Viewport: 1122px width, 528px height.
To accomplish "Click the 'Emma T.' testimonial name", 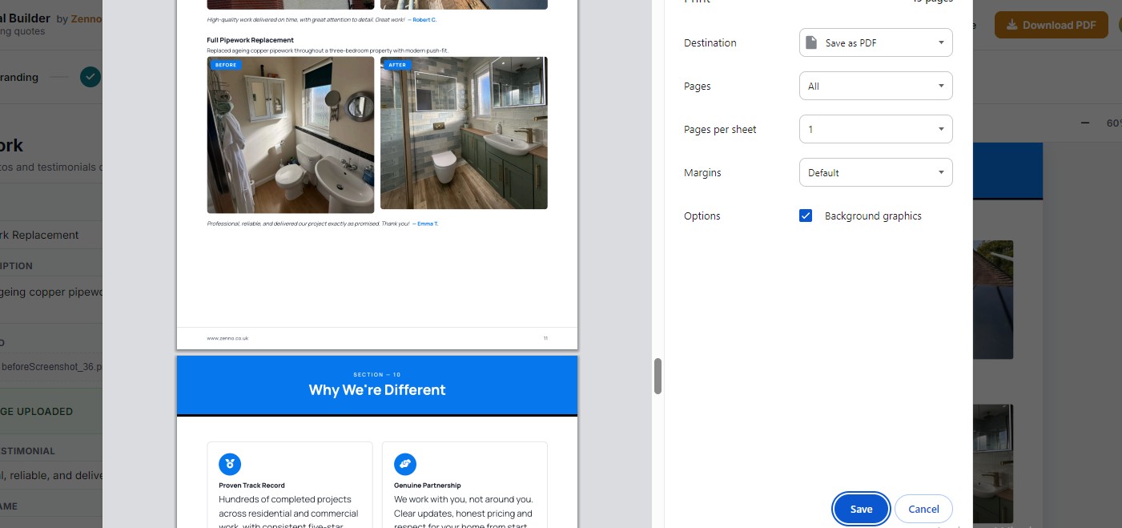I will (x=428, y=224).
